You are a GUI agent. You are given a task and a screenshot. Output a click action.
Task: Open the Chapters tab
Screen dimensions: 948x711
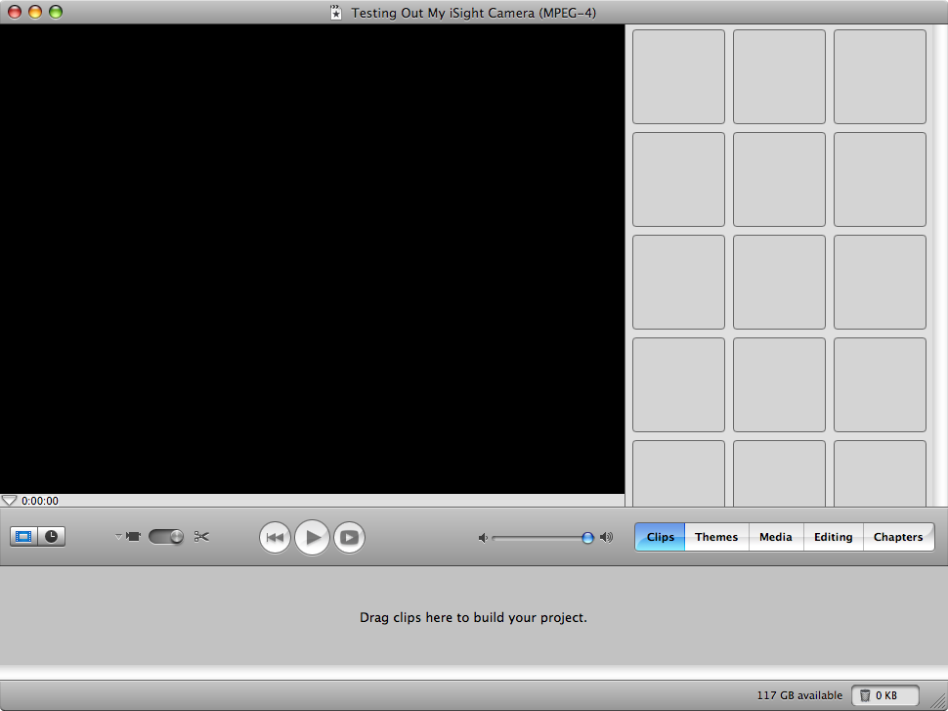click(898, 537)
